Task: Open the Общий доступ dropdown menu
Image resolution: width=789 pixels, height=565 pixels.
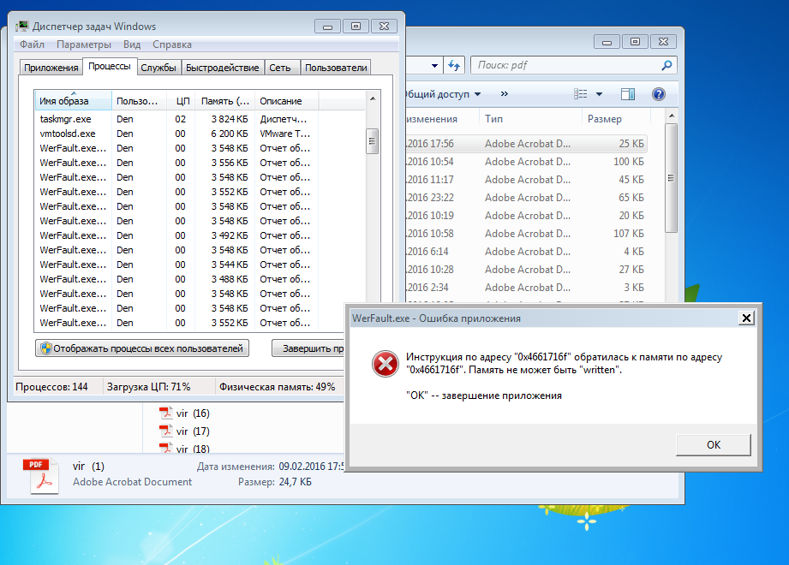Action: coord(440,94)
